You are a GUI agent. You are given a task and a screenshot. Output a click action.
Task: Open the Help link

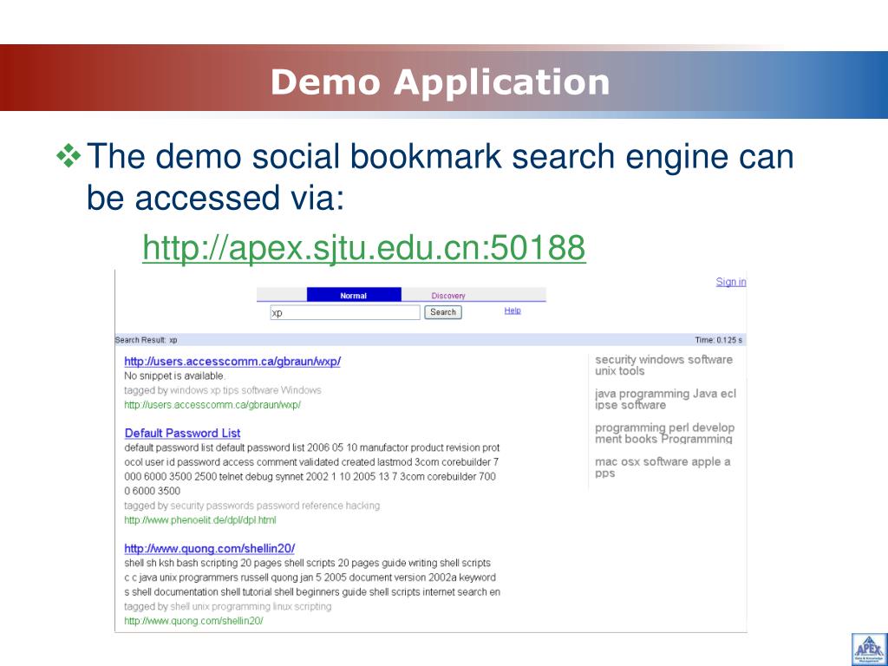pyautogui.click(x=513, y=310)
